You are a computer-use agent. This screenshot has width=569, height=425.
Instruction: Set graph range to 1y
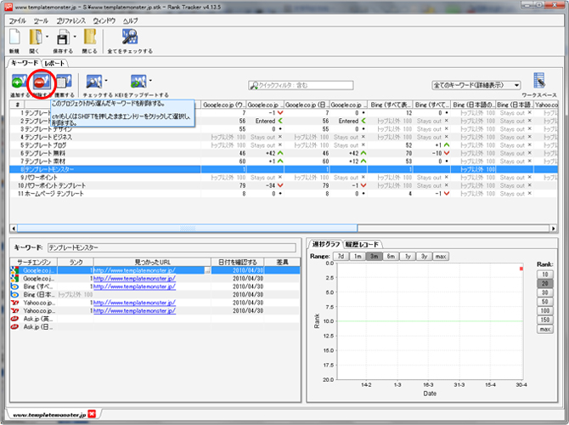pos(408,257)
